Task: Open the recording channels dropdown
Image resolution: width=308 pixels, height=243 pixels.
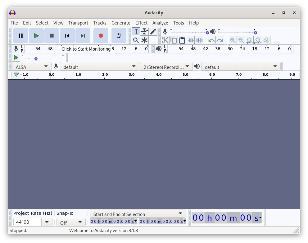Action: [166, 66]
